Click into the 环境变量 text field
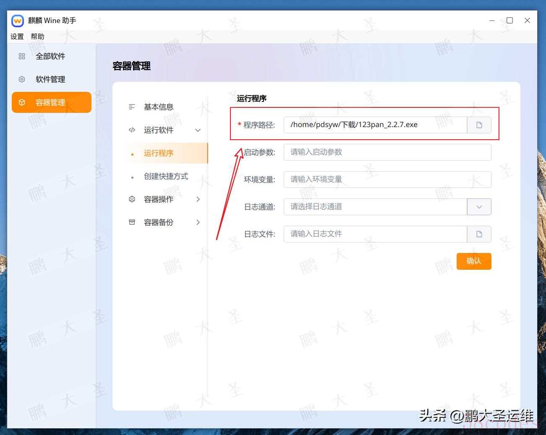546x435 pixels. click(x=387, y=180)
